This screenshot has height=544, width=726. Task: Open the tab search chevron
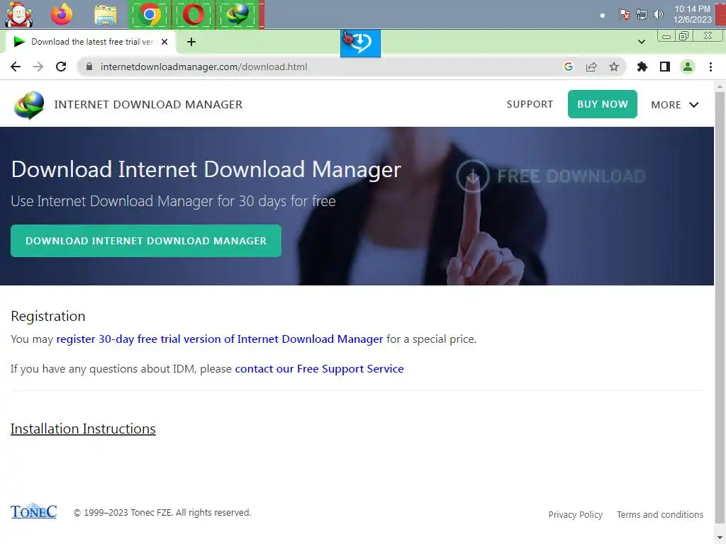641,42
